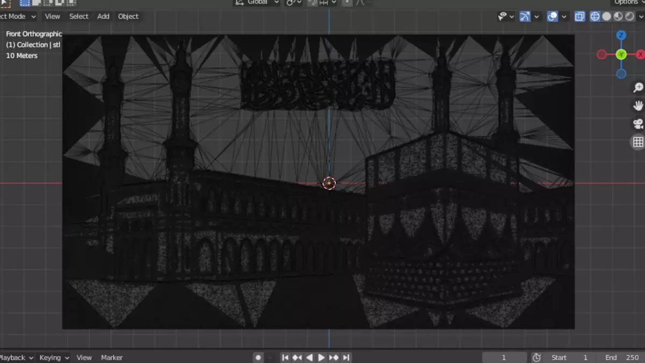Open the Playback menu in the timeline
The width and height of the screenshot is (645, 363).
[16, 358]
